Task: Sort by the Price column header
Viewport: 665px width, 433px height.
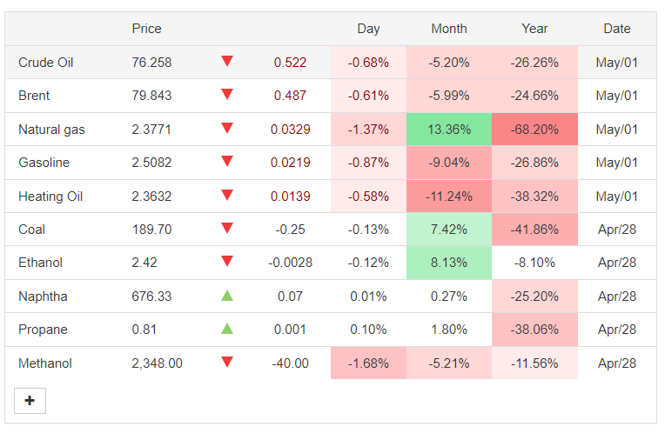Action: [x=147, y=29]
